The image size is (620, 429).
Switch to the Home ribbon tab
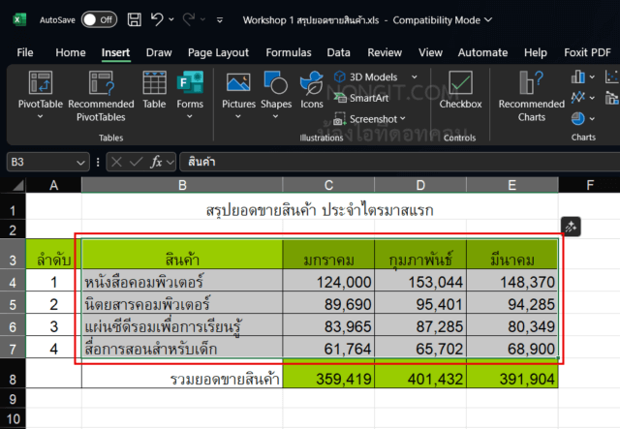click(71, 52)
